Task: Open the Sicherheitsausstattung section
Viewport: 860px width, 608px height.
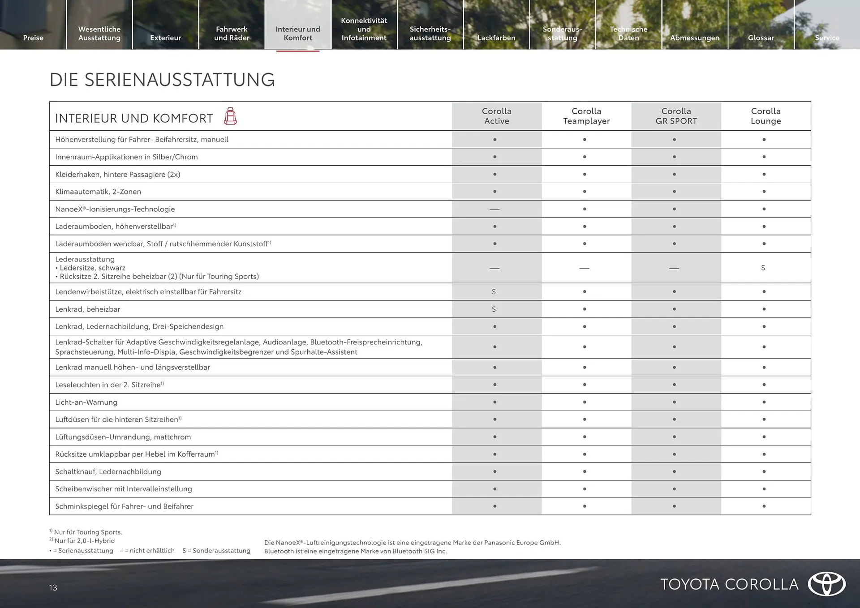Action: coord(430,33)
